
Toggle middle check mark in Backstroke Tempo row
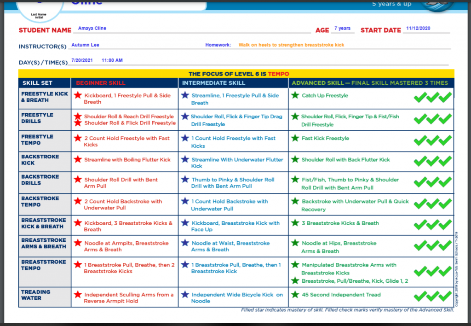point(432,204)
